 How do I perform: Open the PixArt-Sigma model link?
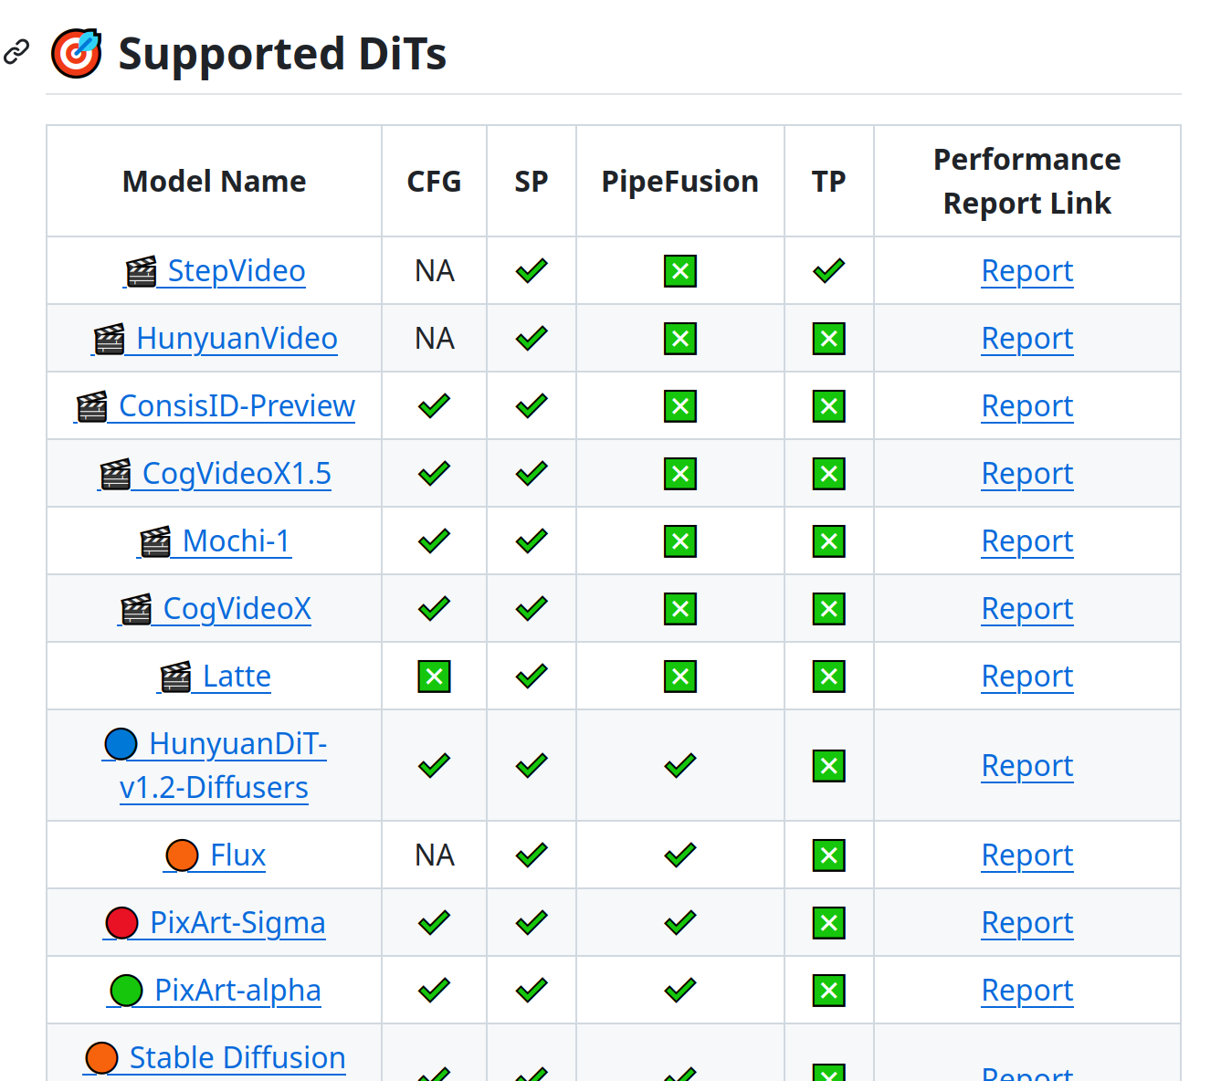215,923
